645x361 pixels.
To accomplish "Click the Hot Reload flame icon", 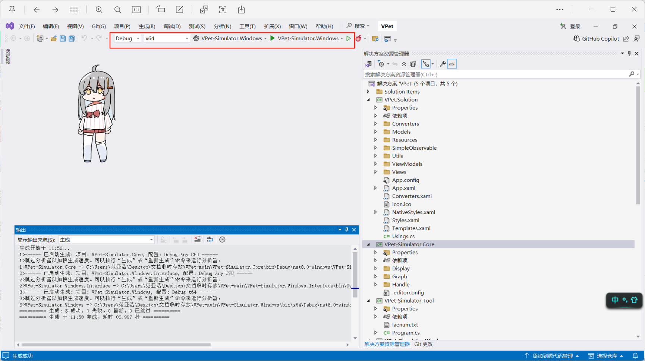I will click(x=358, y=38).
